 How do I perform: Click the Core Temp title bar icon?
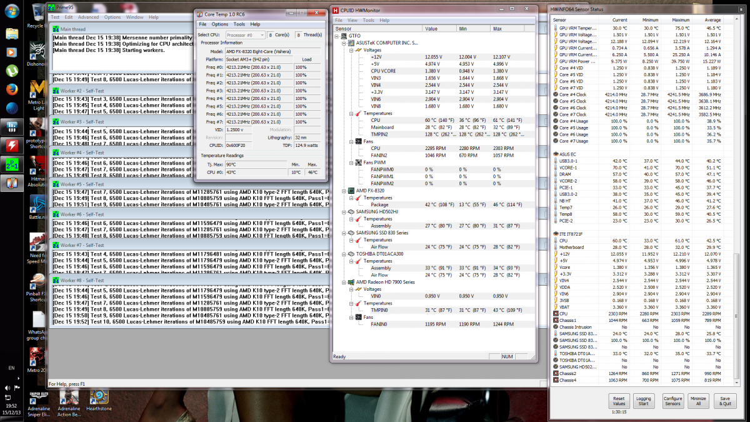tap(199, 15)
